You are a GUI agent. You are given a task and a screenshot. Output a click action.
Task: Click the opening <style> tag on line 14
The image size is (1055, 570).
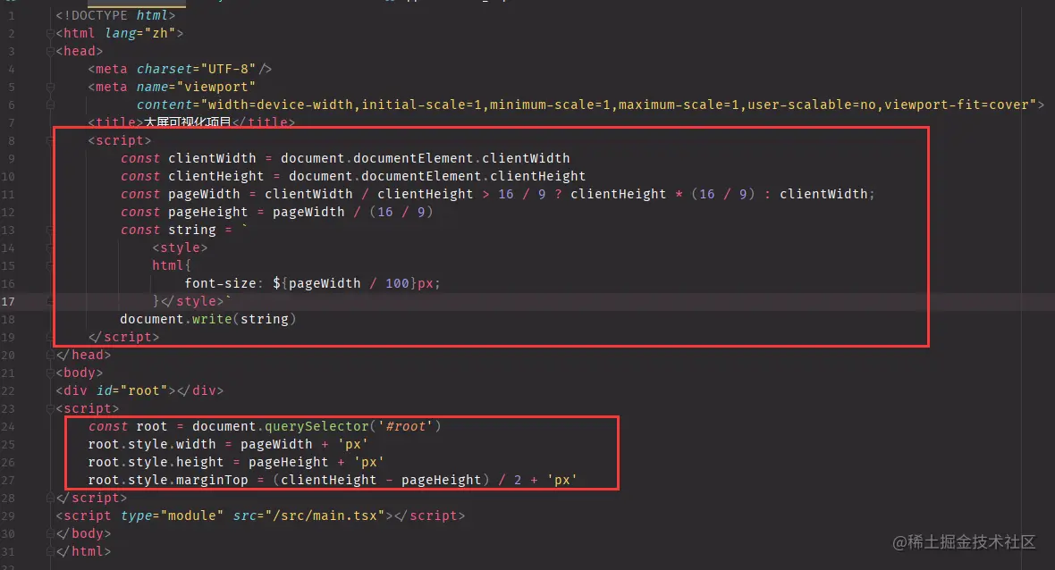coord(180,247)
